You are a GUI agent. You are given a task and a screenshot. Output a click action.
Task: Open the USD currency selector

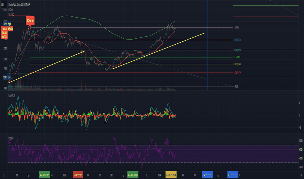tap(4, 5)
